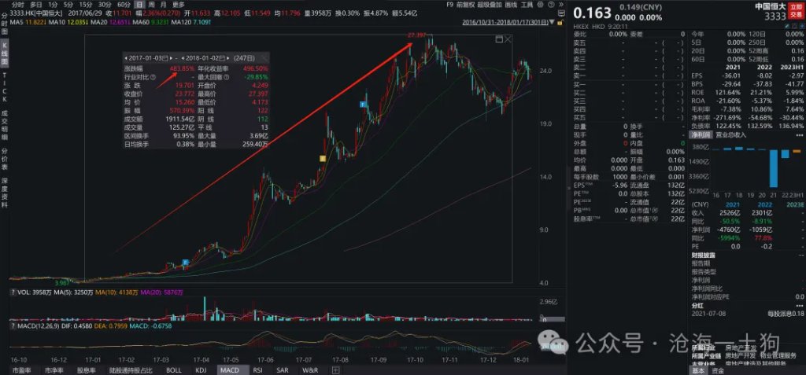
Task: Select the 15分 period
Action: [x=86, y=4]
